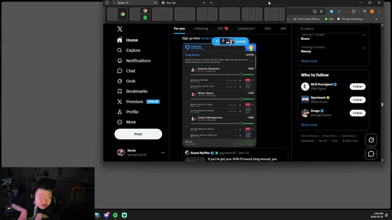Switch to the noemicom tab
Screen dimensions: 392x220
point(246,28)
